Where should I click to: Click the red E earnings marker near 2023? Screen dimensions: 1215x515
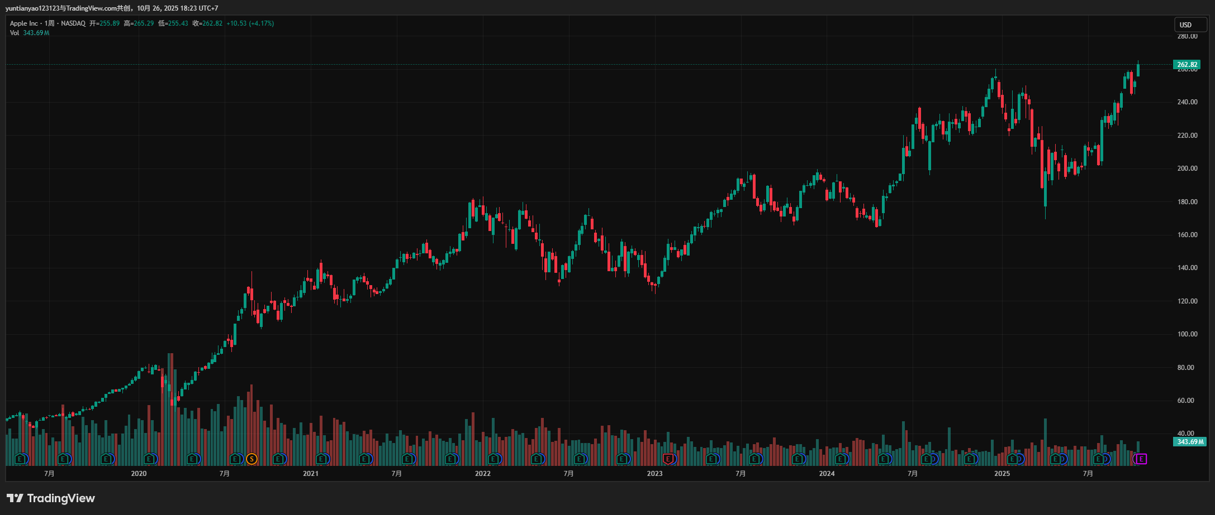[667, 459]
